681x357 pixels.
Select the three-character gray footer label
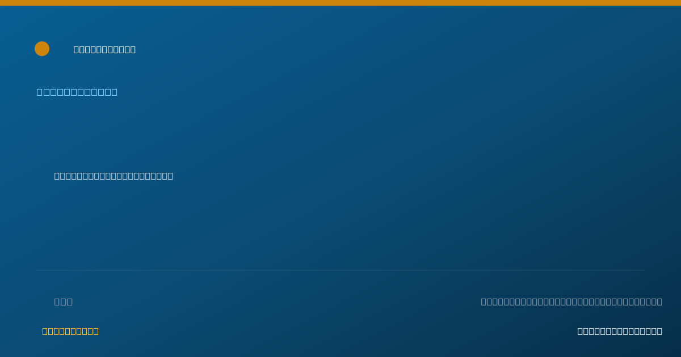64,301
